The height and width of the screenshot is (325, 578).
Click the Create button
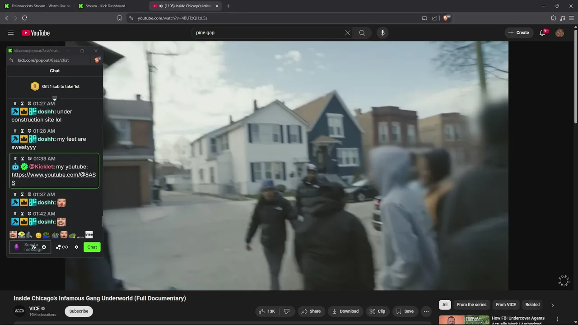[x=518, y=32]
